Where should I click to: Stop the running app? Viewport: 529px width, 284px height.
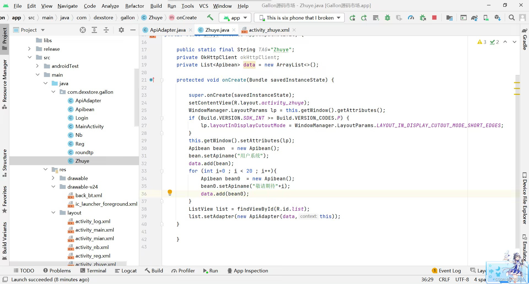(434, 18)
